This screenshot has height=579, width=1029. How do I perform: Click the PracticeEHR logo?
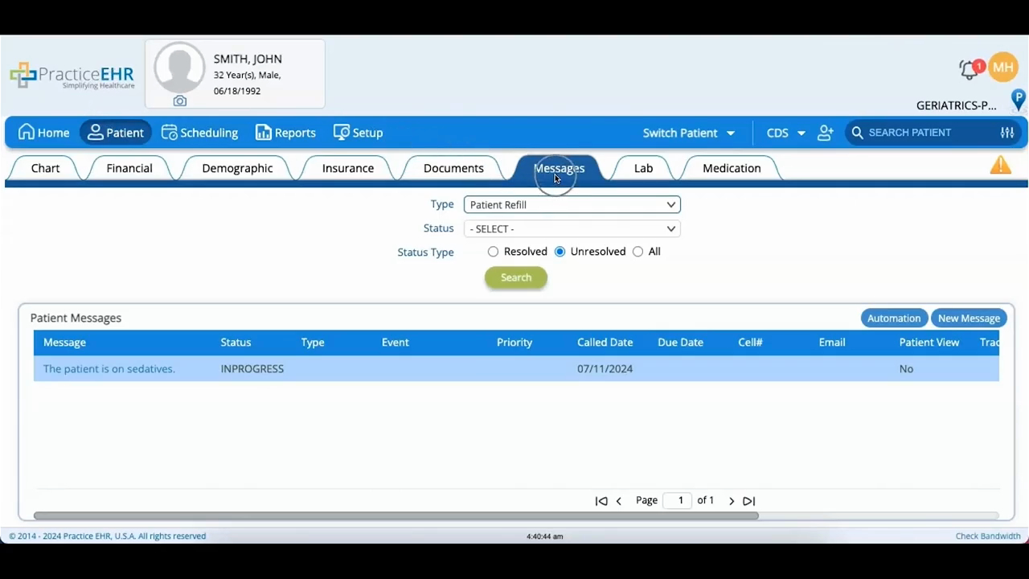coord(72,75)
